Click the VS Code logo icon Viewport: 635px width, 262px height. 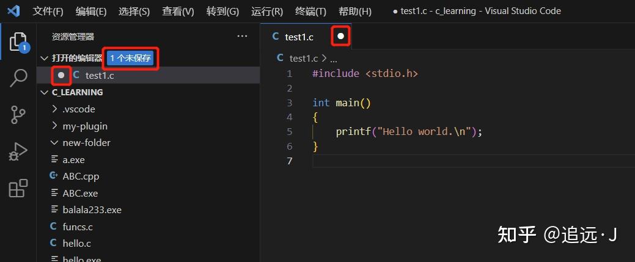coord(14,11)
